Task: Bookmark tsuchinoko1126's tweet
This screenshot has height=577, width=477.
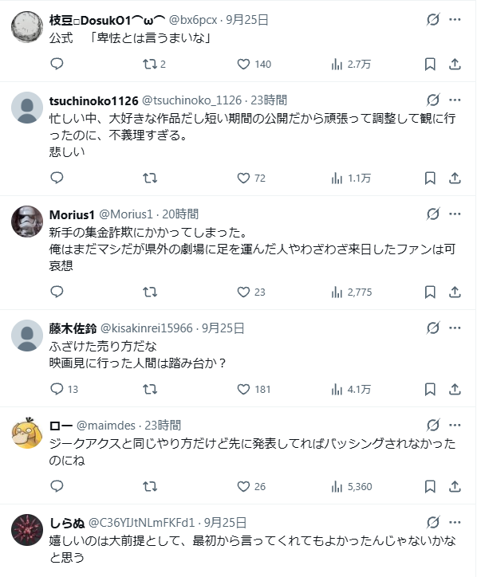Action: (x=430, y=178)
